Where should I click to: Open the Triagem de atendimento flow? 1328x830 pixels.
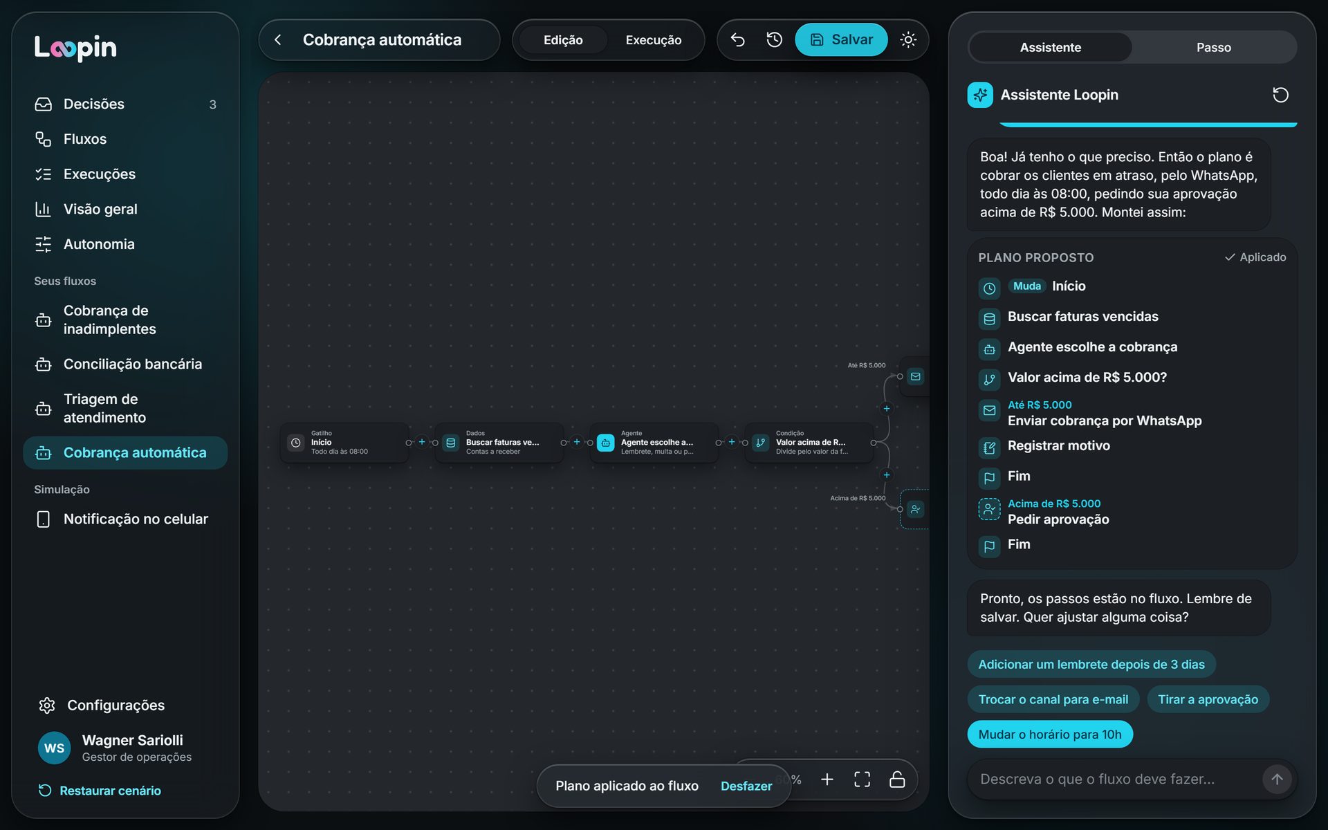tap(125, 408)
